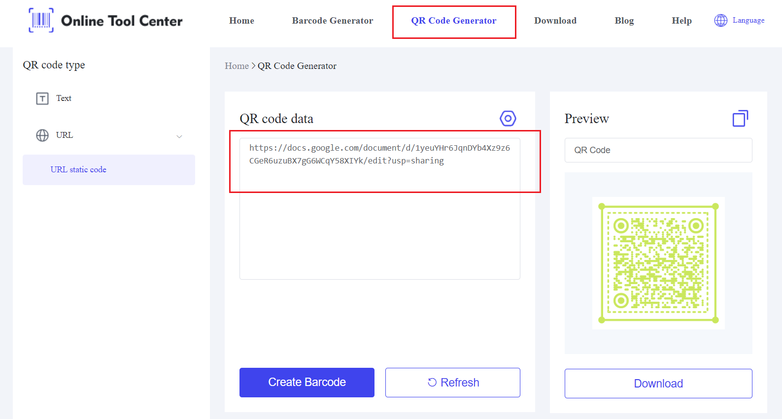Open the QR Code Generator menu item
The width and height of the screenshot is (782, 419).
tap(454, 21)
